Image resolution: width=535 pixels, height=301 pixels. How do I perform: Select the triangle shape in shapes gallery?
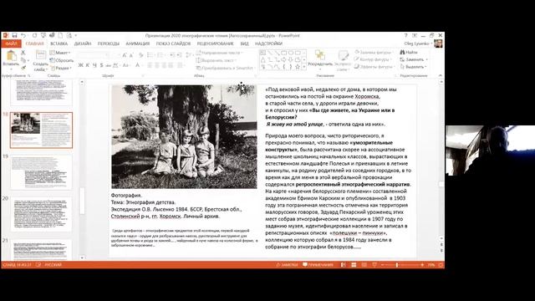tap(263, 59)
